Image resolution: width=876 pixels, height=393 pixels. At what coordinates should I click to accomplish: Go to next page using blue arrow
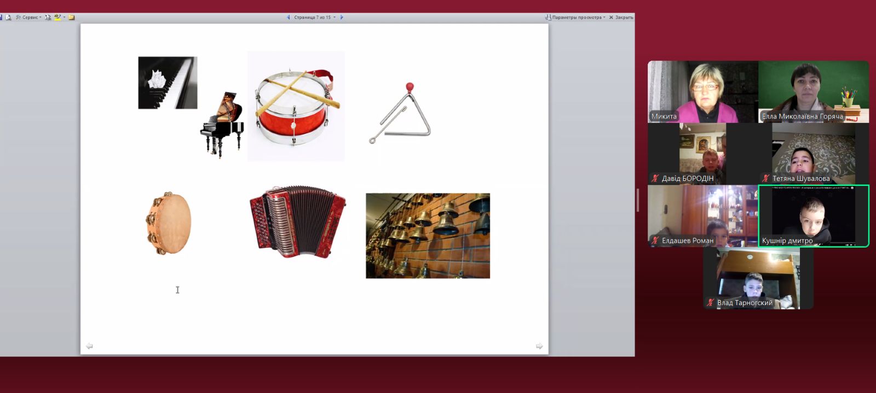(x=342, y=17)
